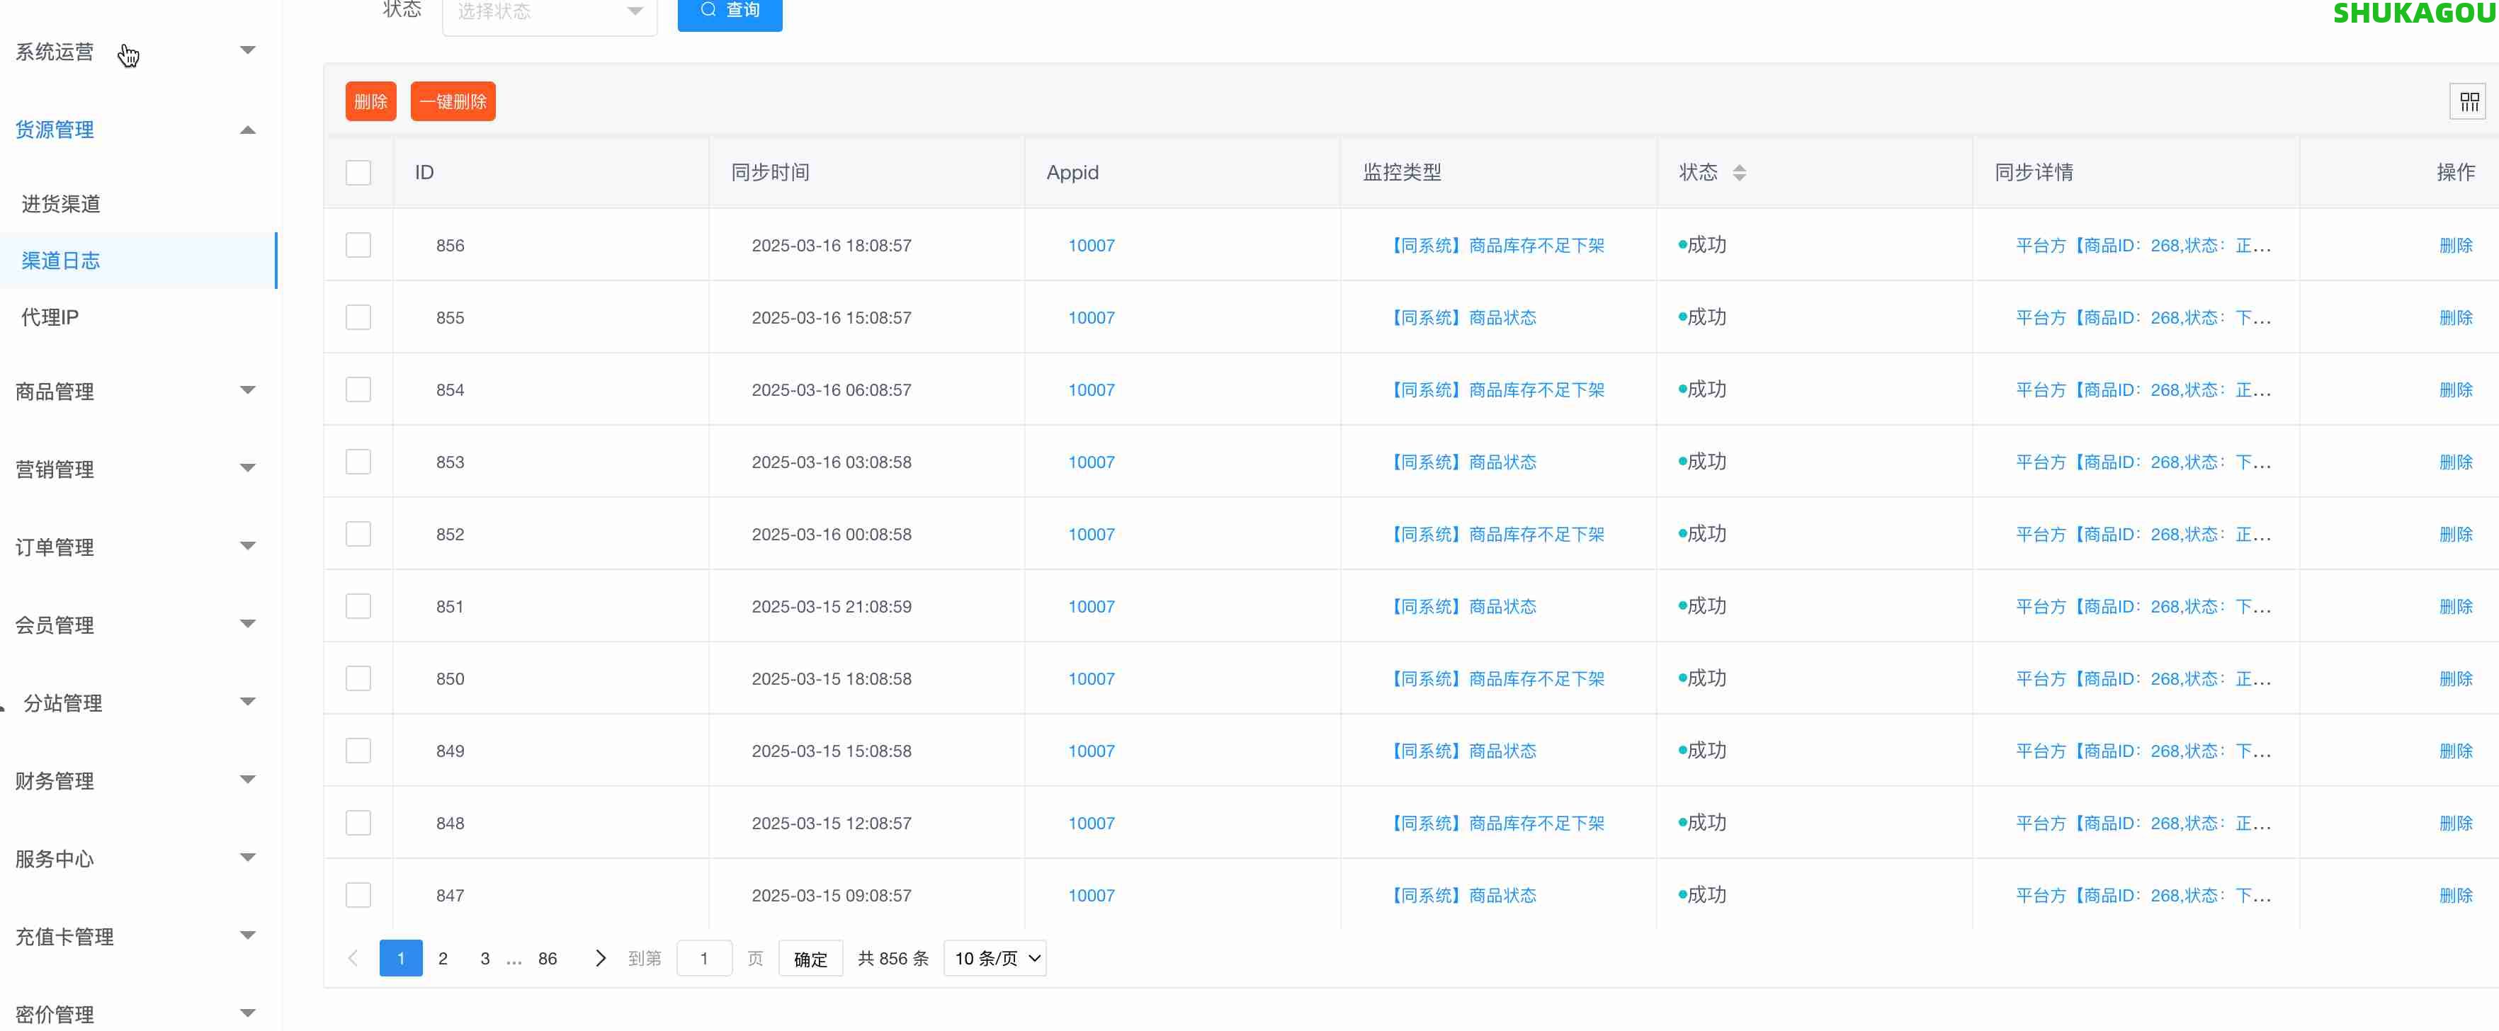Check the row with ID 852

[358, 533]
